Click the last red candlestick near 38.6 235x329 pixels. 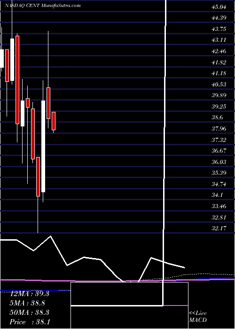(x=54, y=121)
